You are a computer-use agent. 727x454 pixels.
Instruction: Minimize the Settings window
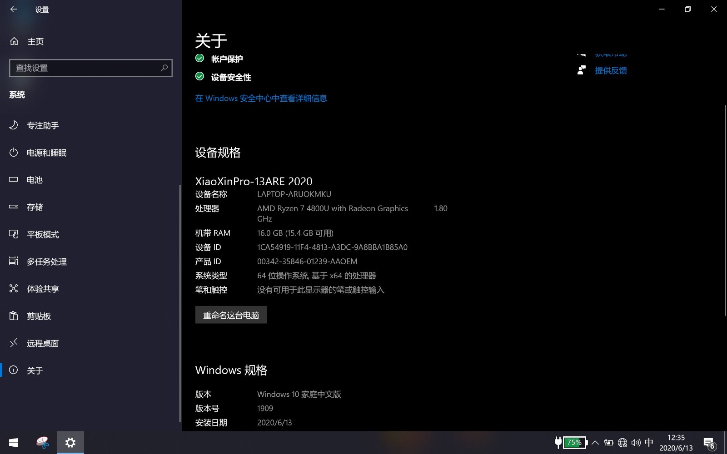coord(662,9)
